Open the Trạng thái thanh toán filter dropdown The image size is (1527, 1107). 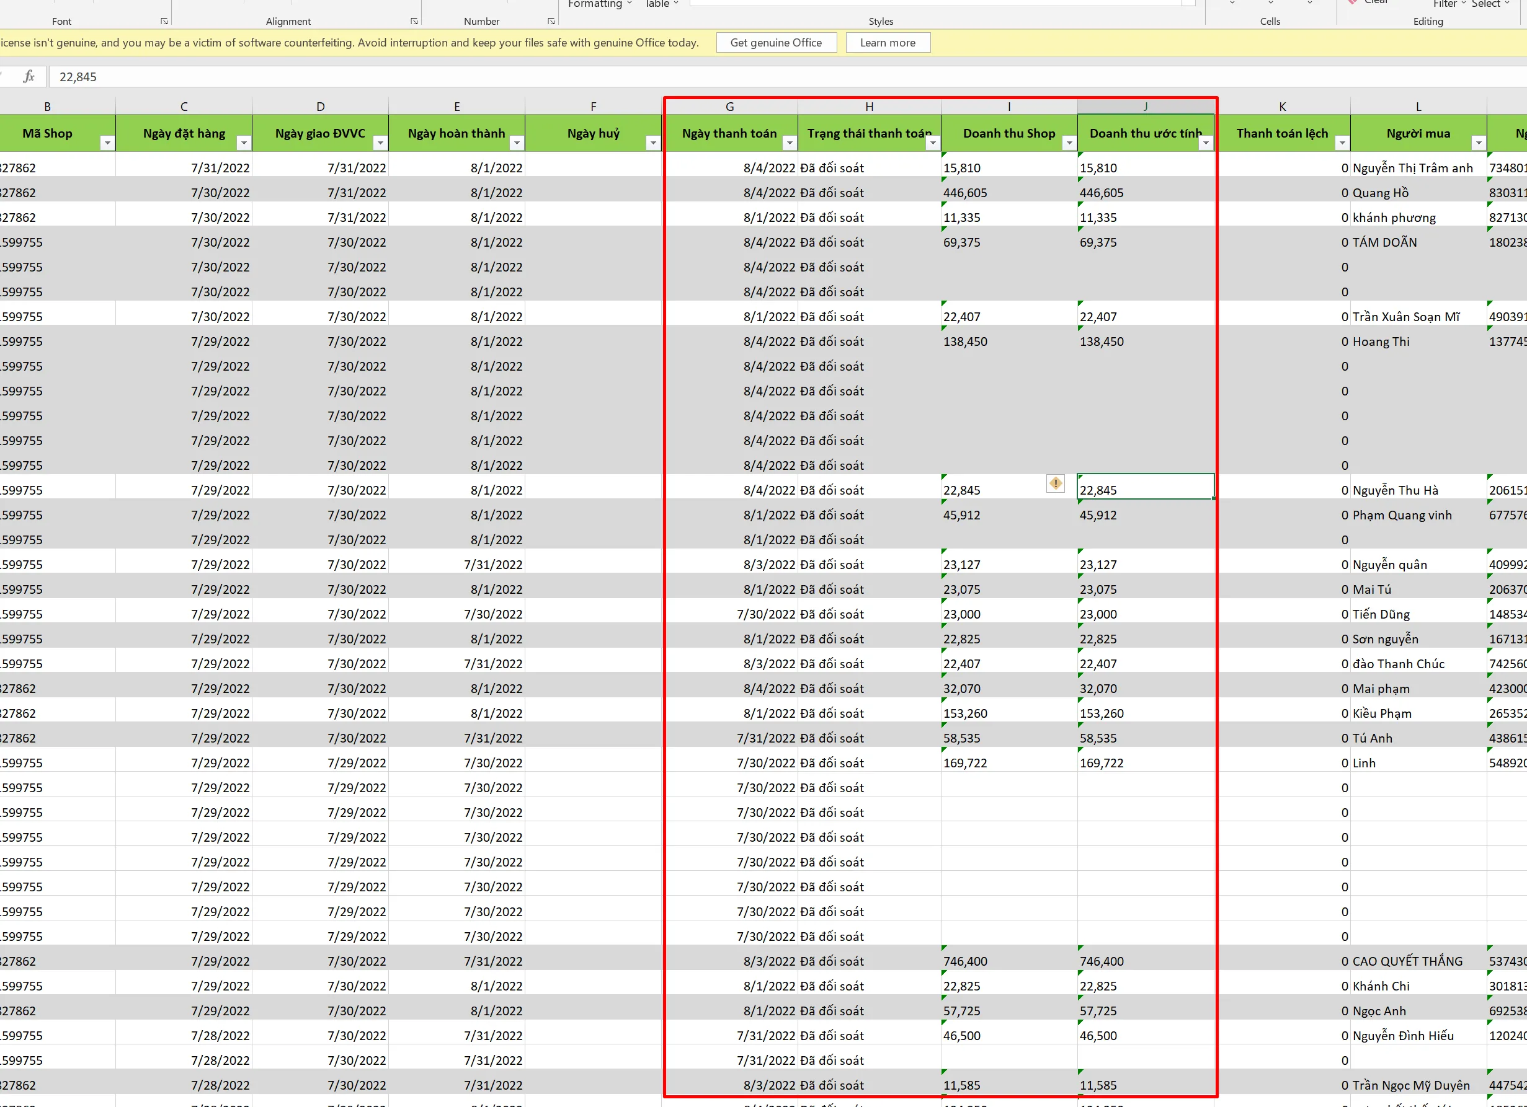(x=932, y=143)
